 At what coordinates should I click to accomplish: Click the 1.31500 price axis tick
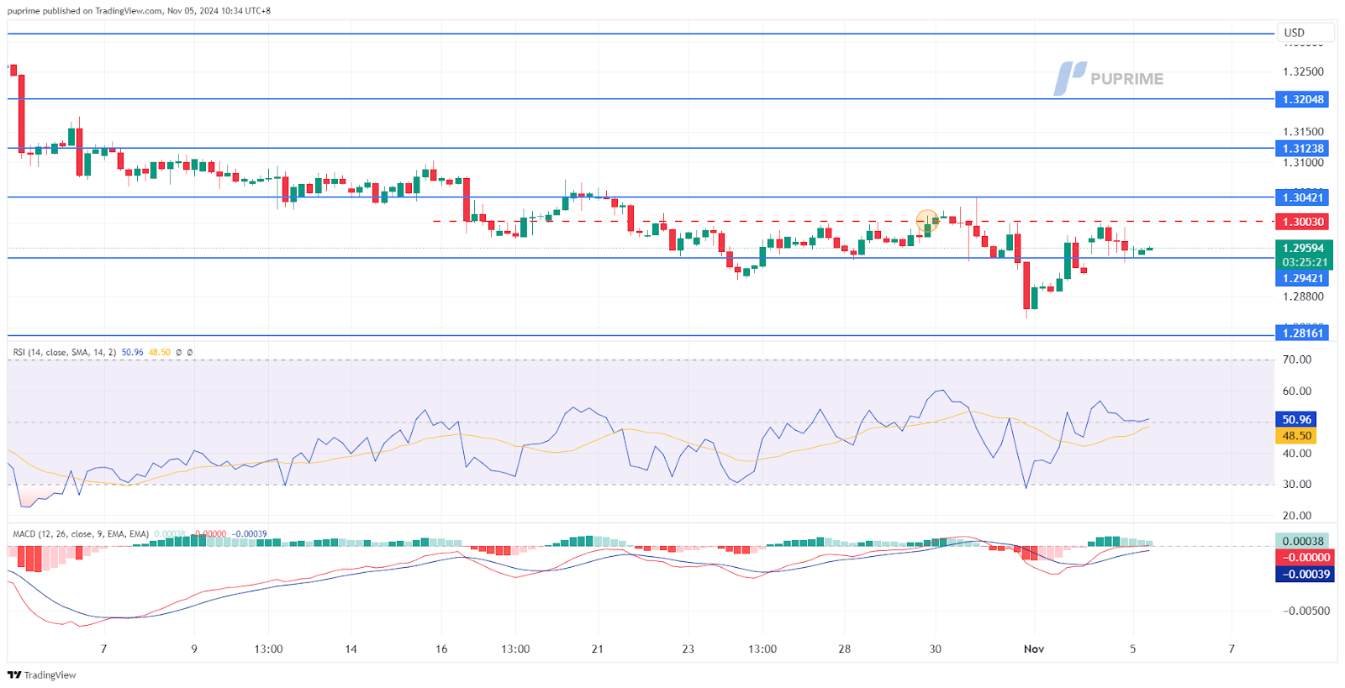(1303, 132)
